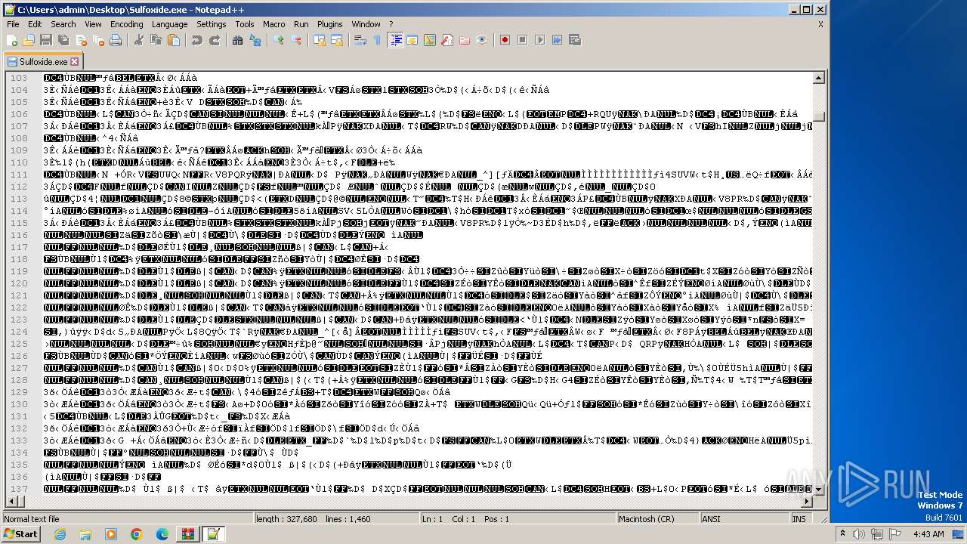This screenshot has height=544, width=967.
Task: Click the Close All toolbar icon
Action: 97,40
